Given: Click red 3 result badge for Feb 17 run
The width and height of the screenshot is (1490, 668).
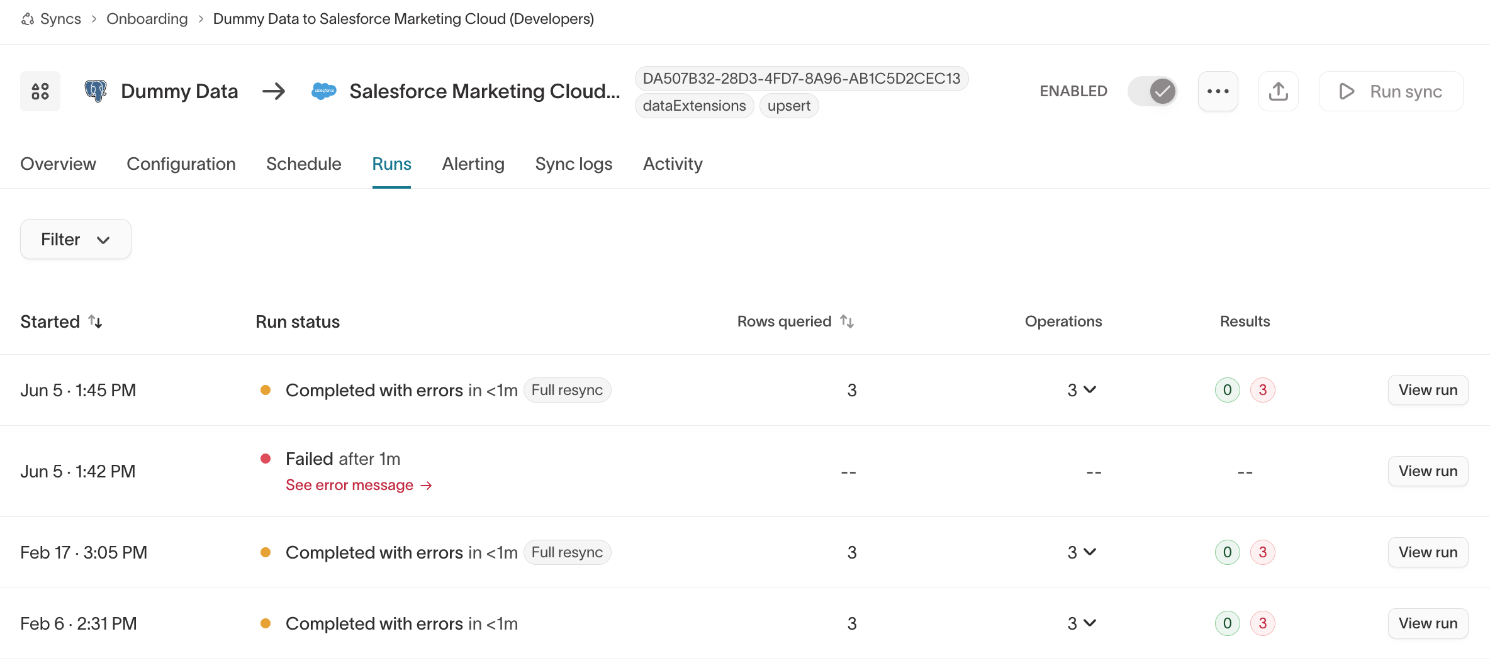Looking at the screenshot, I should 1263,552.
